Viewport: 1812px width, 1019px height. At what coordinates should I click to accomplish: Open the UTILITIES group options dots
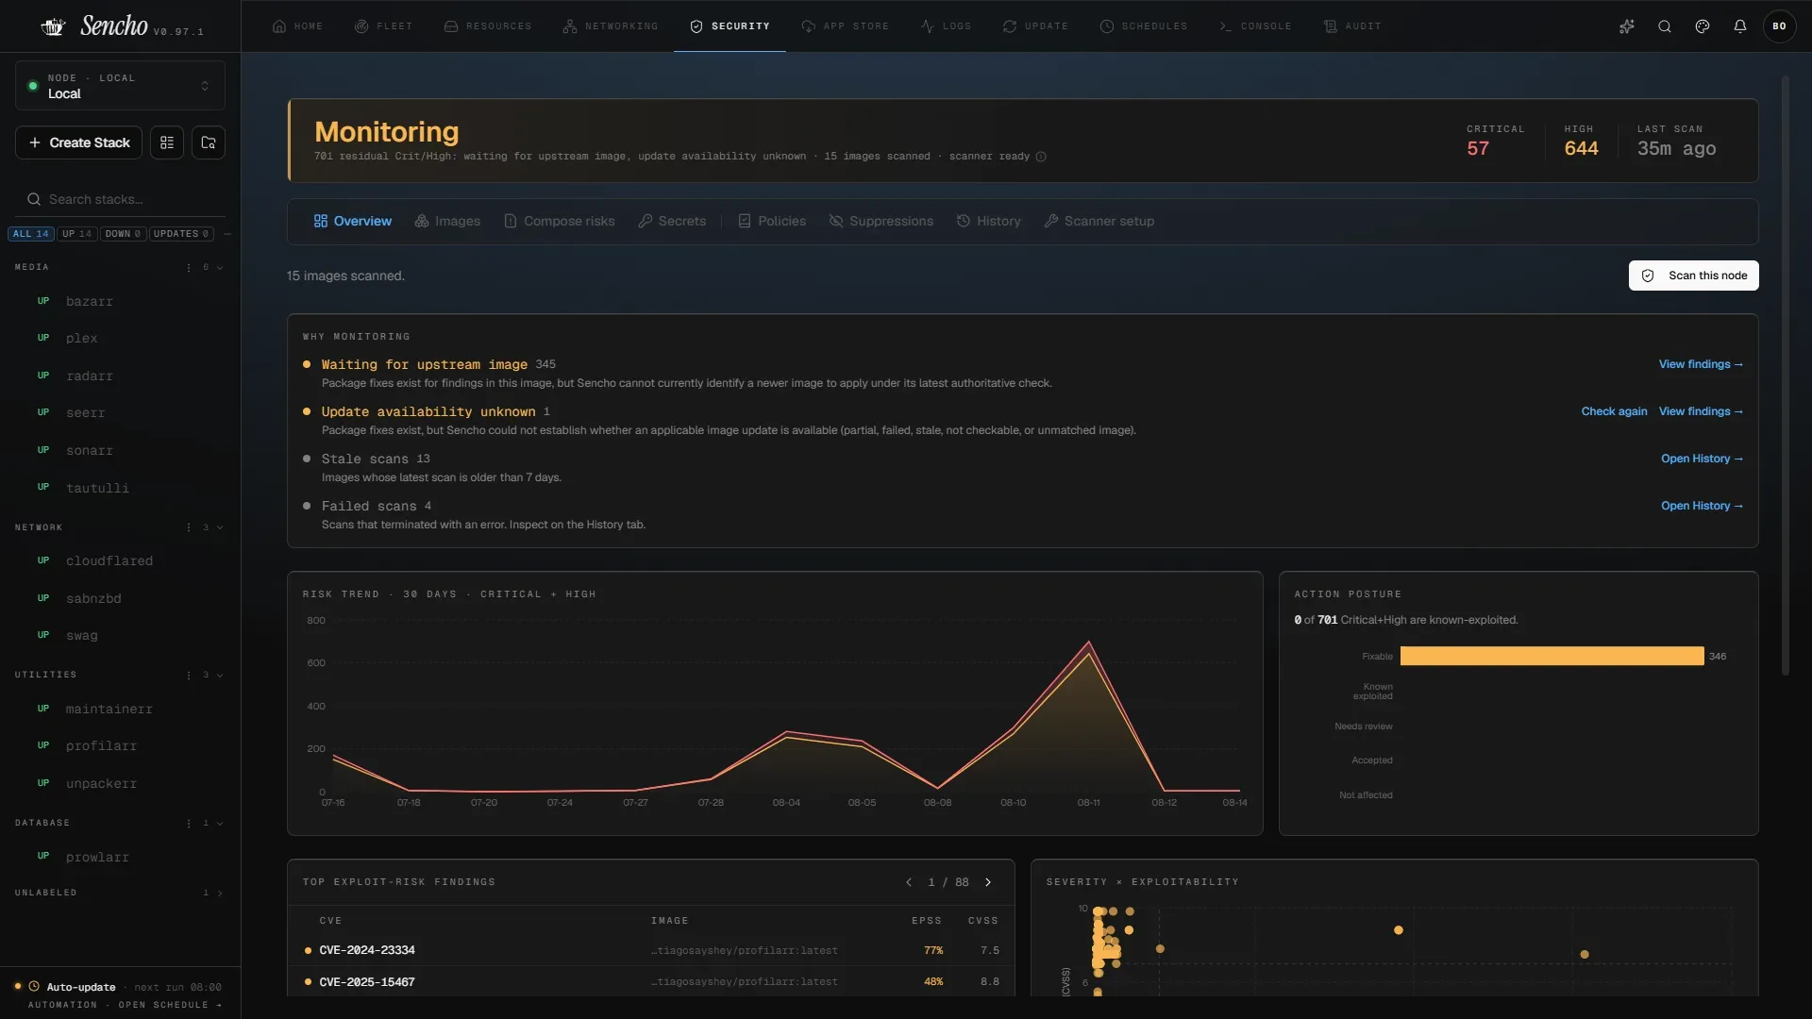coord(189,676)
